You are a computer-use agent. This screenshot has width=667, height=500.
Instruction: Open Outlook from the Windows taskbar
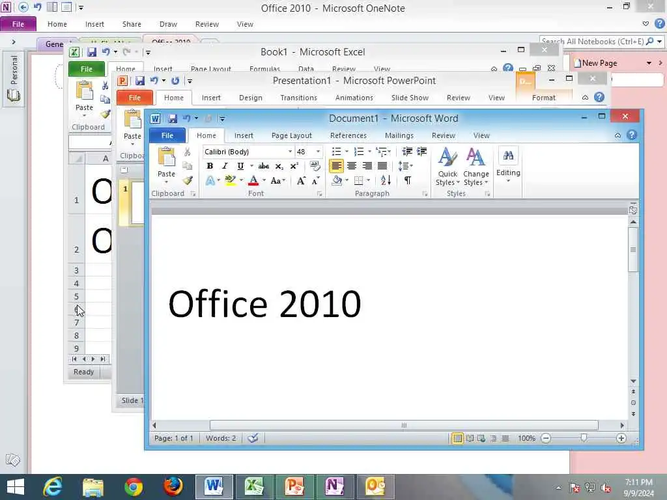point(375,487)
